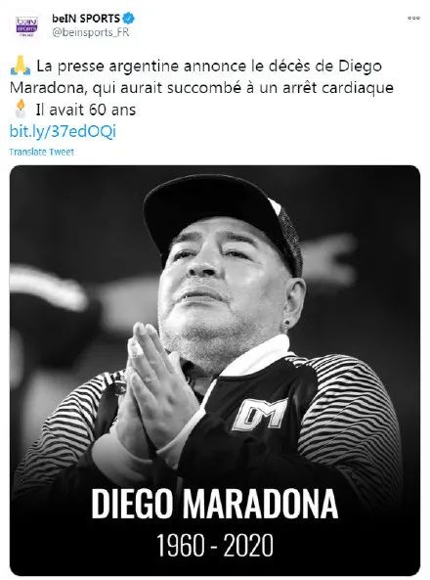Open the @beinsports_FR handle
Image resolution: width=430 pixels, height=580 pixels.
pyautogui.click(x=91, y=32)
